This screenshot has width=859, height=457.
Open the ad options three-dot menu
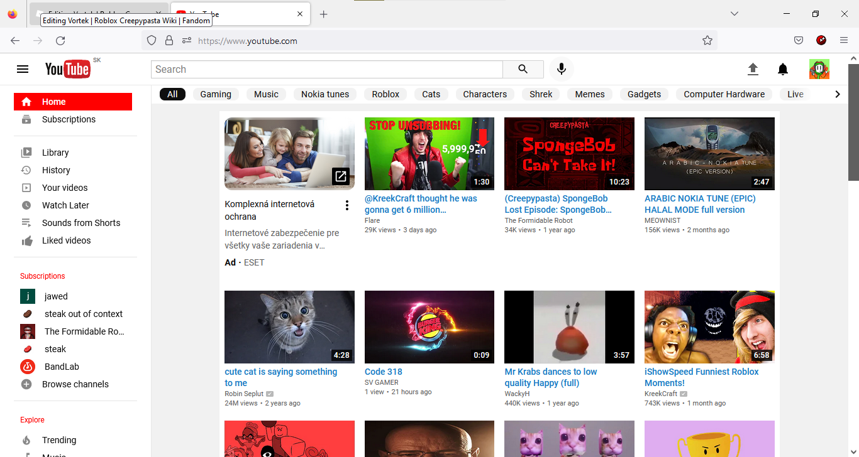coord(347,205)
